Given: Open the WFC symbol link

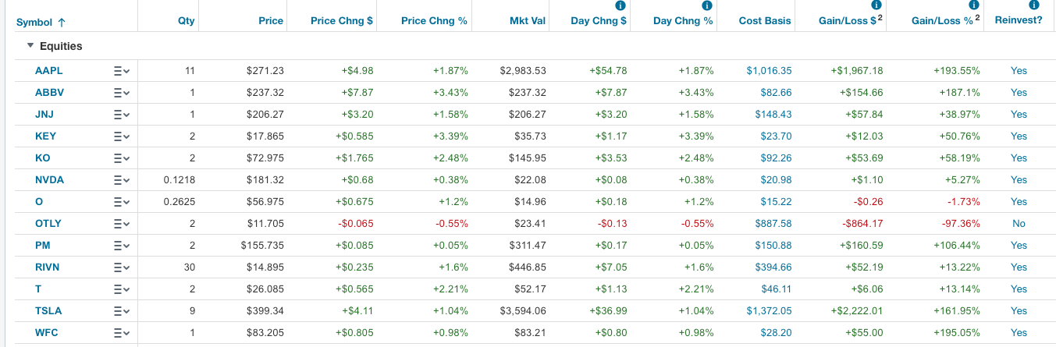Looking at the screenshot, I should 47,333.
